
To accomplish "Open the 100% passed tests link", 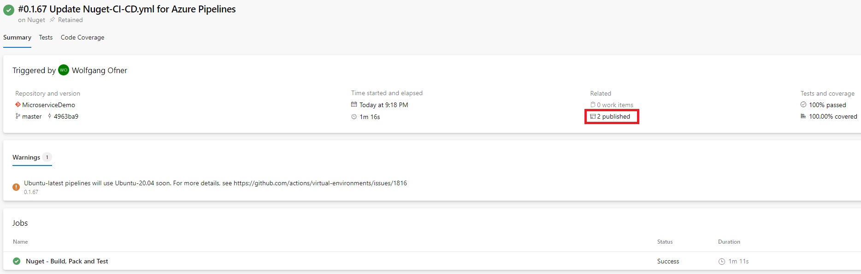I will [x=823, y=105].
